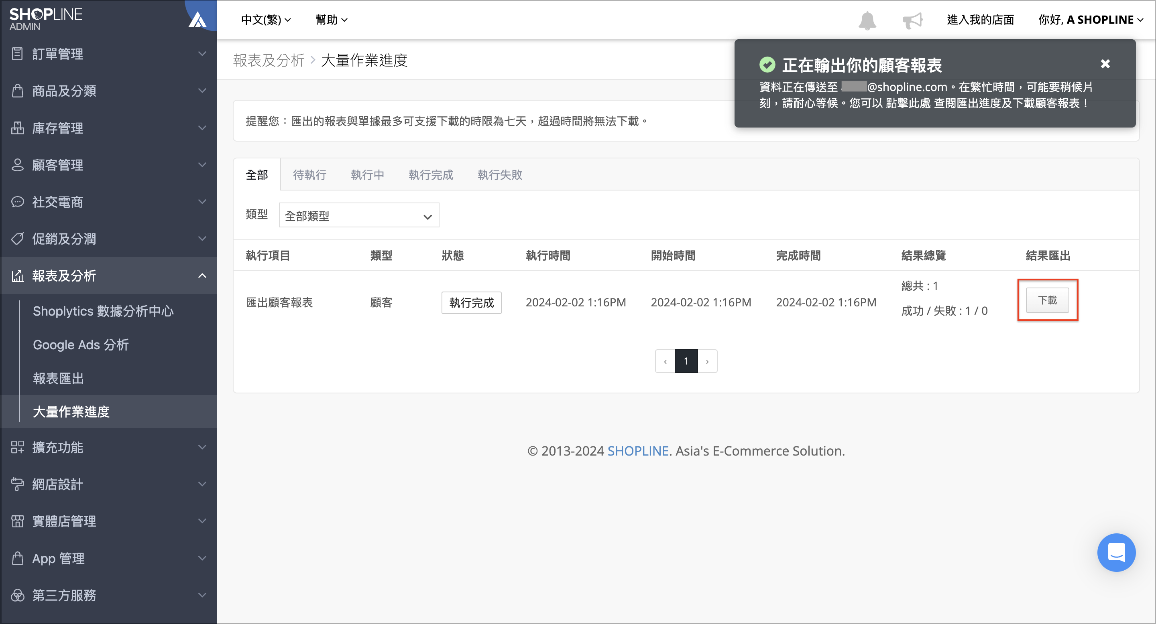Expand App 管理 menu chevron
Image resolution: width=1156 pixels, height=624 pixels.
(x=202, y=558)
